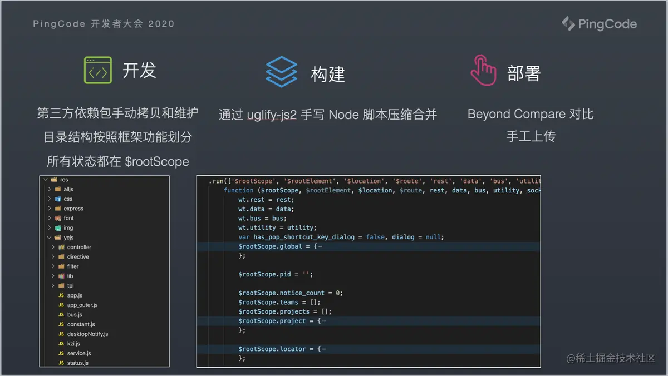Click the font folder icon
The height and width of the screenshot is (376, 668).
click(x=58, y=218)
